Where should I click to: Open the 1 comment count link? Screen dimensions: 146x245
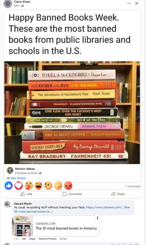coord(133,186)
